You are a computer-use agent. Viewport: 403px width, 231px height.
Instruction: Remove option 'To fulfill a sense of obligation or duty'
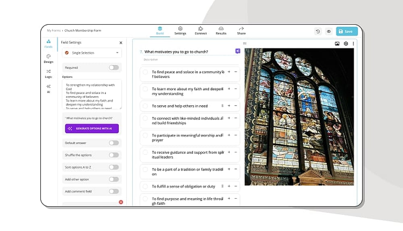[235, 186]
